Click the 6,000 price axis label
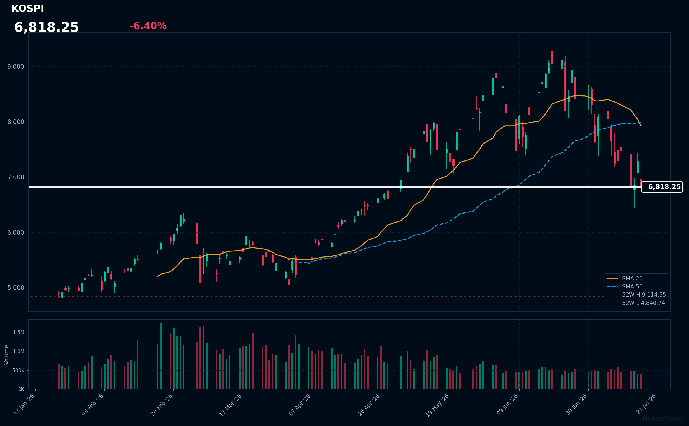Viewport: 689px width, 426px height. coord(16,232)
